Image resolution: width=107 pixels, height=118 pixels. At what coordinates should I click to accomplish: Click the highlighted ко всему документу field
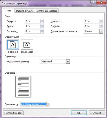(33, 104)
